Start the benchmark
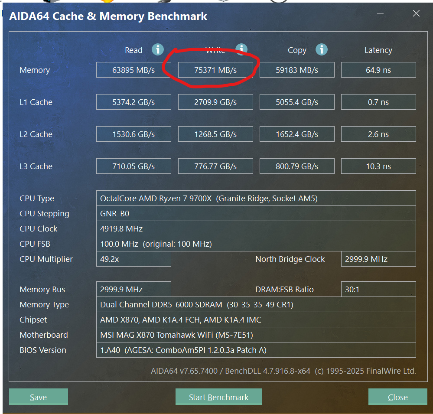Viewport: 433px width, 414px height. point(218,397)
